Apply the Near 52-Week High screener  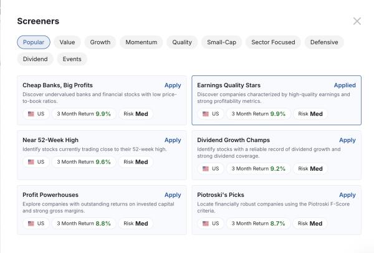[x=173, y=140]
